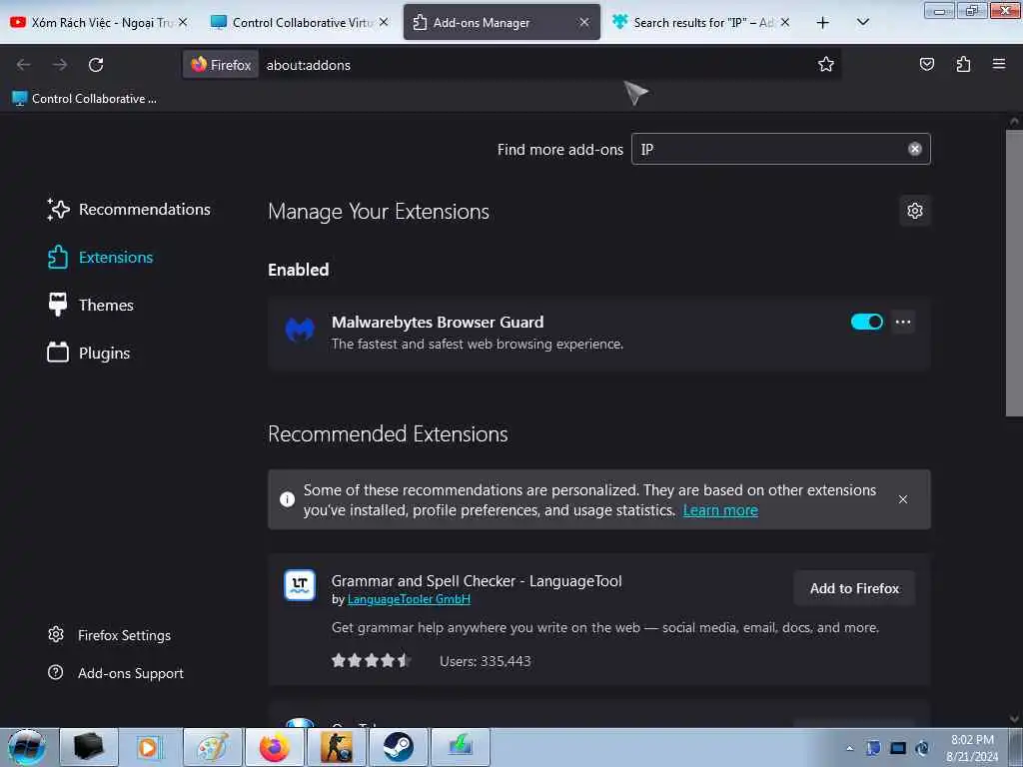Select Extensions in the sidebar

pos(101,257)
